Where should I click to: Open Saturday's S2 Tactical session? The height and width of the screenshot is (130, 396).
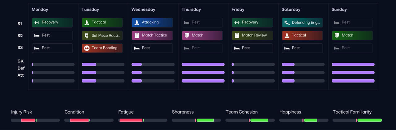point(302,36)
